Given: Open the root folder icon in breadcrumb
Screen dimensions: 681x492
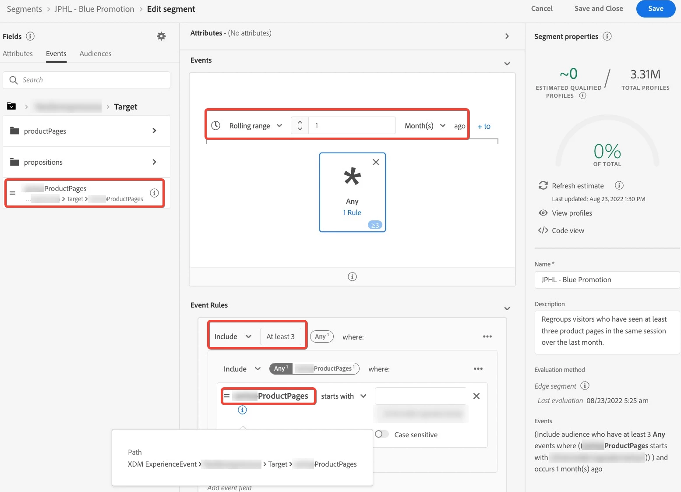Looking at the screenshot, I should [11, 106].
